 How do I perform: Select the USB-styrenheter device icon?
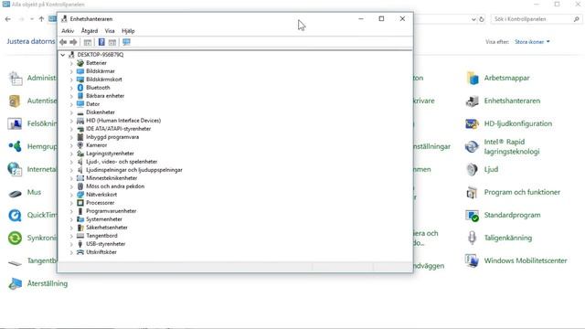[80, 244]
